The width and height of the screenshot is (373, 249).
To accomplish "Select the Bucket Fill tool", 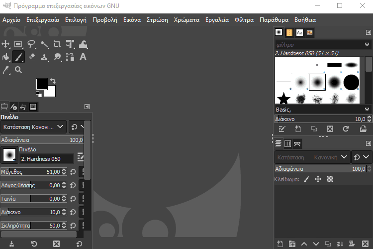I will [5, 57].
